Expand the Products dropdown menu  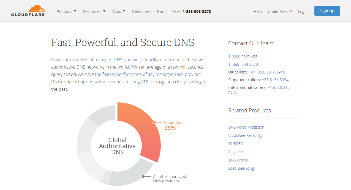point(67,12)
